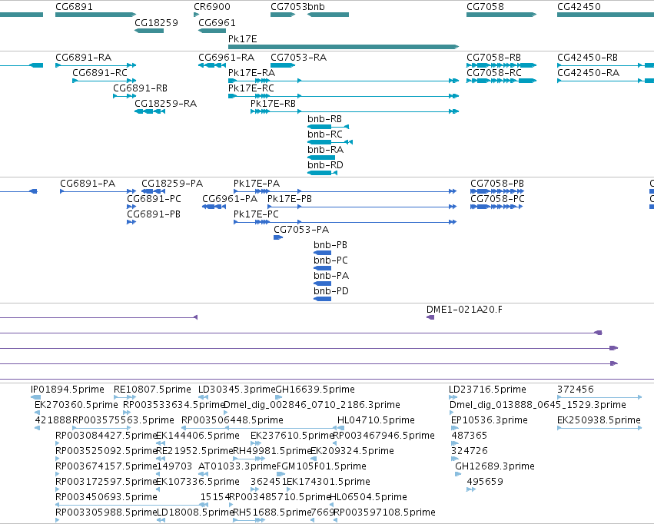
Task: Click the EK250938.5prime EST
Action: pyautogui.click(x=599, y=428)
